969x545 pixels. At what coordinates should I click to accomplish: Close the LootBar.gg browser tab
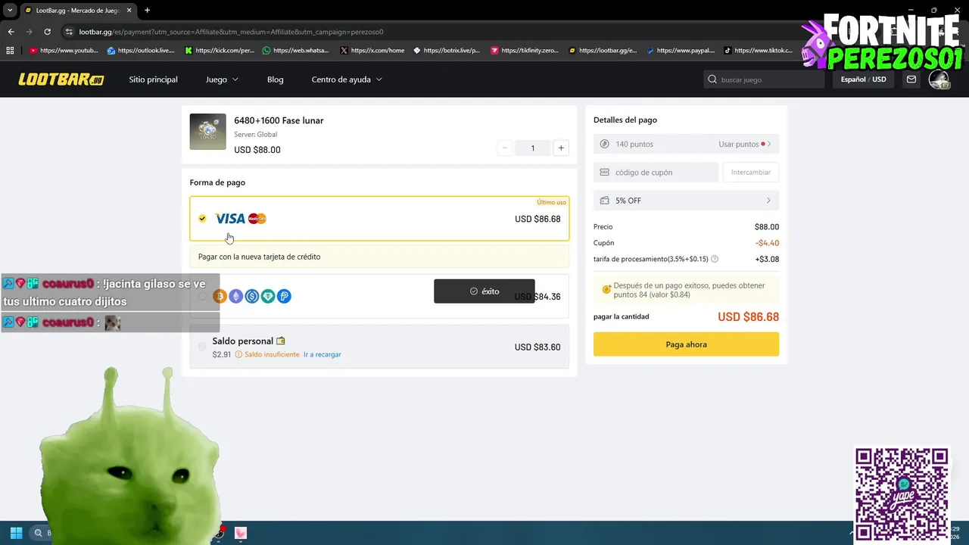pyautogui.click(x=129, y=11)
